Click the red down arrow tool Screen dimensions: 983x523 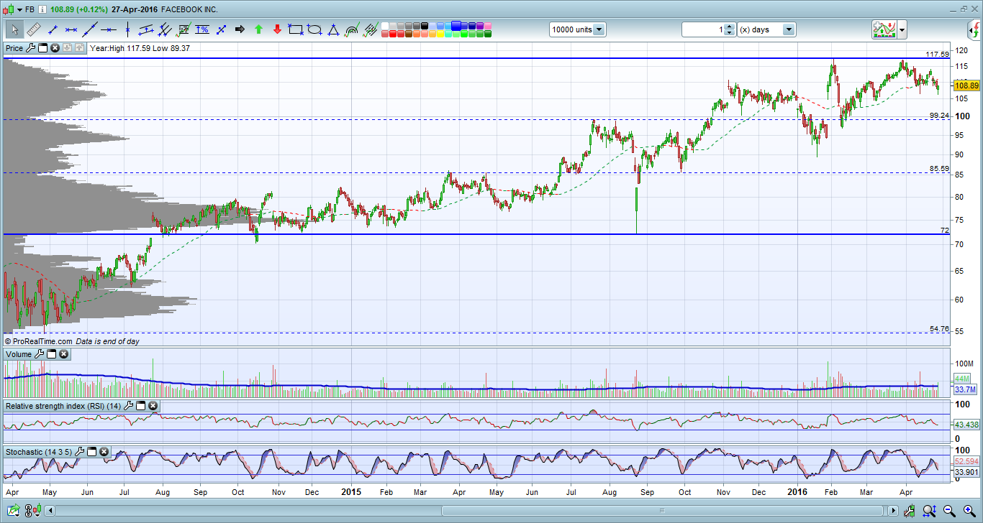(x=277, y=29)
